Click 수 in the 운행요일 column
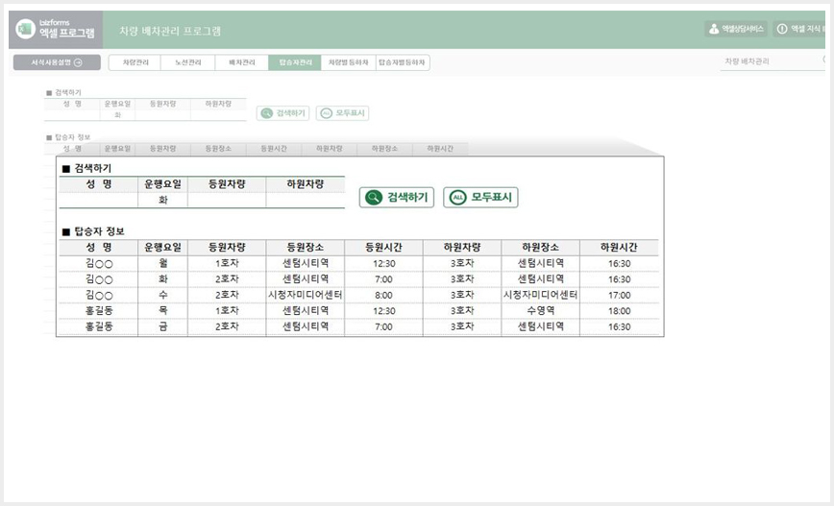 pyautogui.click(x=162, y=295)
